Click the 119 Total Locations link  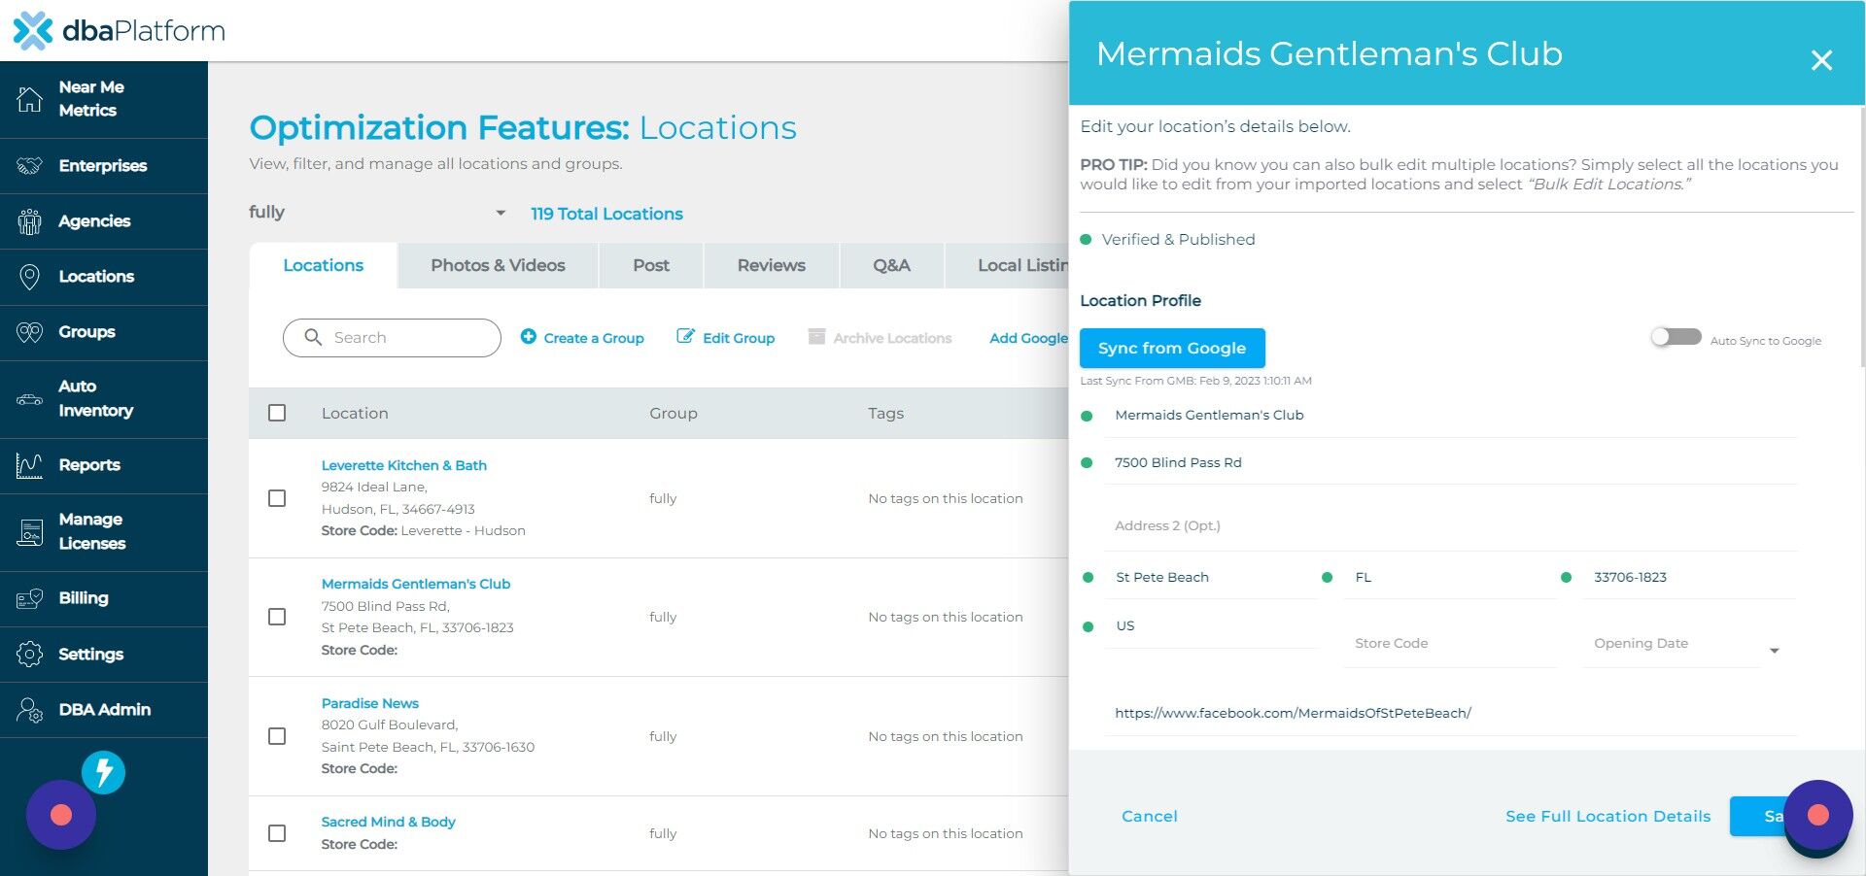pos(606,214)
